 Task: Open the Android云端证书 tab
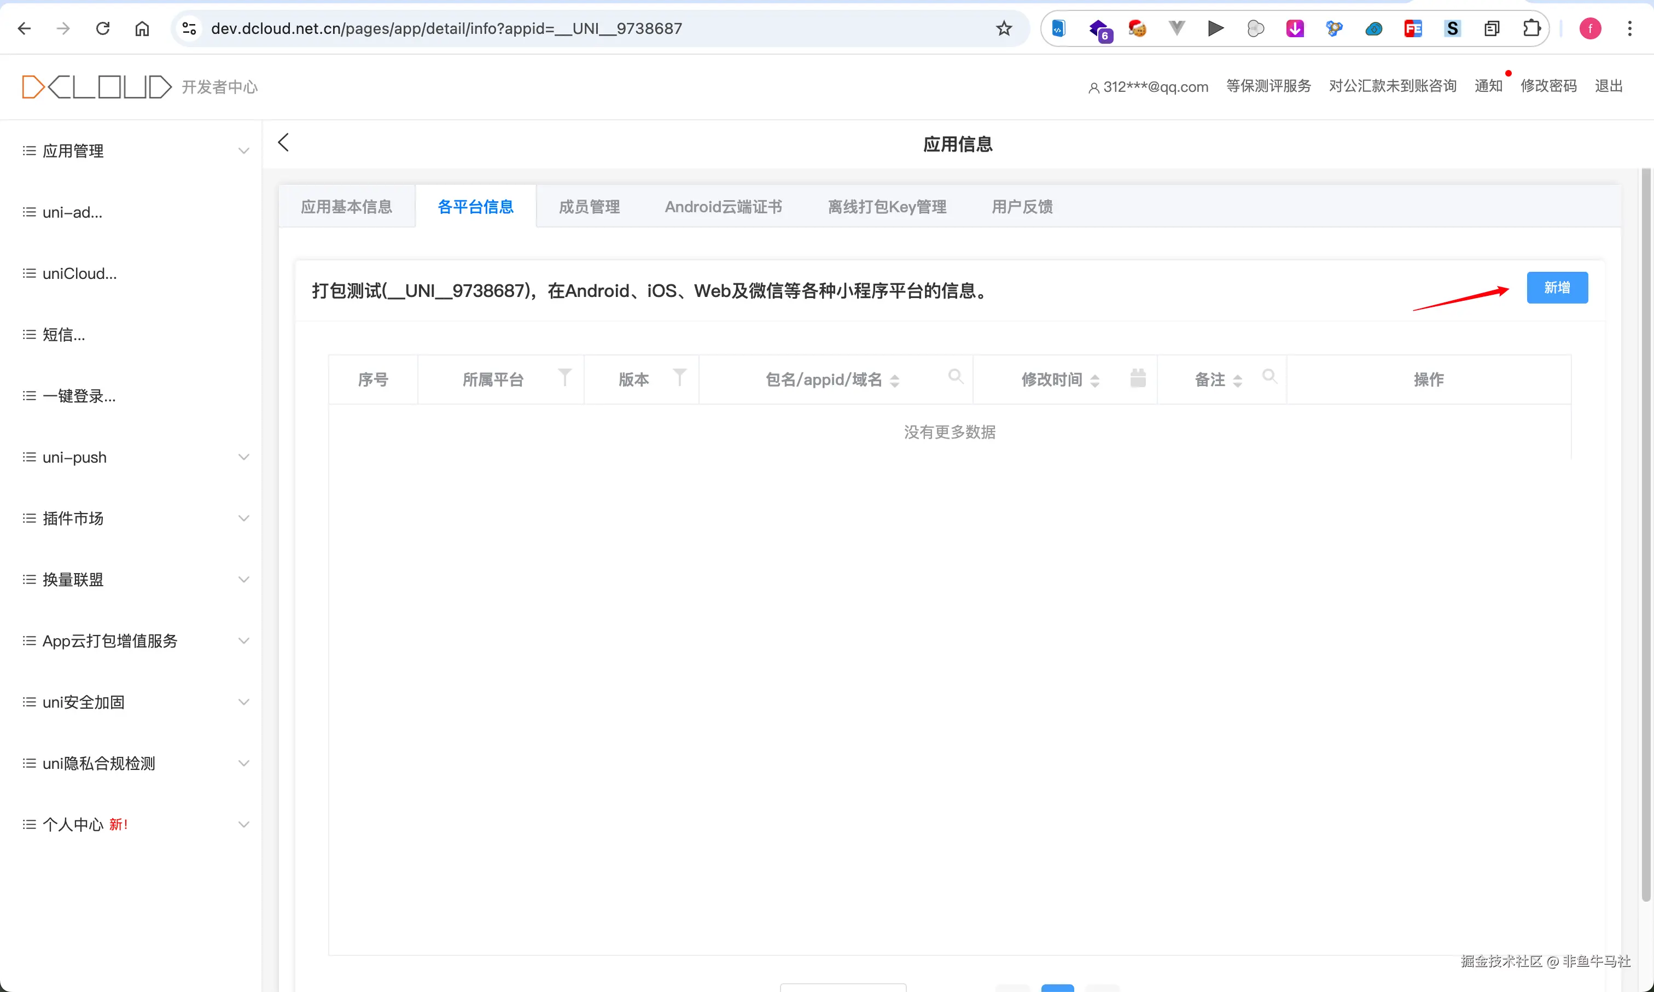coord(724,207)
